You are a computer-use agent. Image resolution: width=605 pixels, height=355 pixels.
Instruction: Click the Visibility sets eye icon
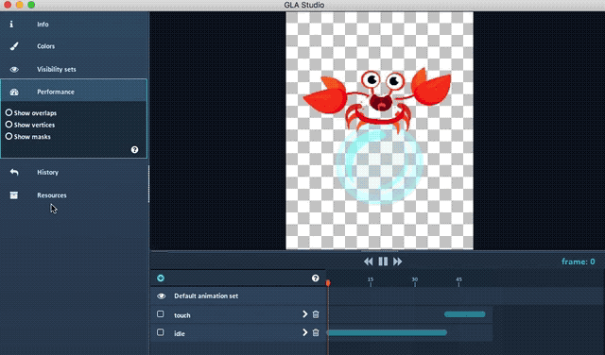point(14,69)
